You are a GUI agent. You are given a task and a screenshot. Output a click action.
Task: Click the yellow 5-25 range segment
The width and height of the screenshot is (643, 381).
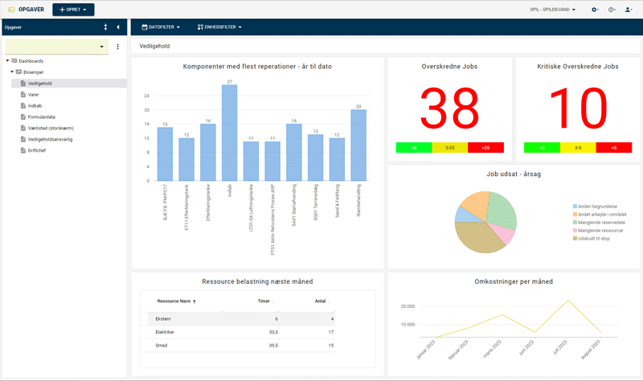[x=450, y=148]
